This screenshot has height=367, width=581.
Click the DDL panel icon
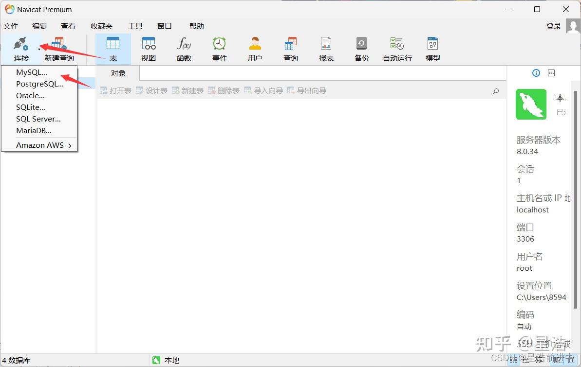pos(551,73)
